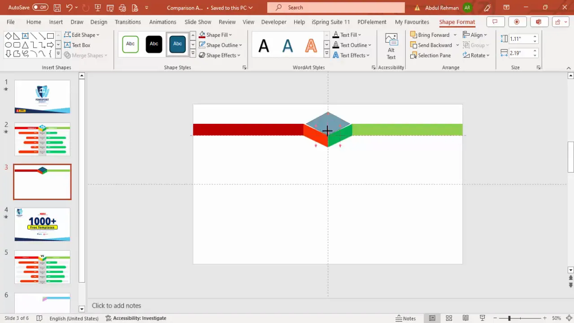574x323 pixels.
Task: Increase the shape width with the spinner
Action: click(x=535, y=51)
